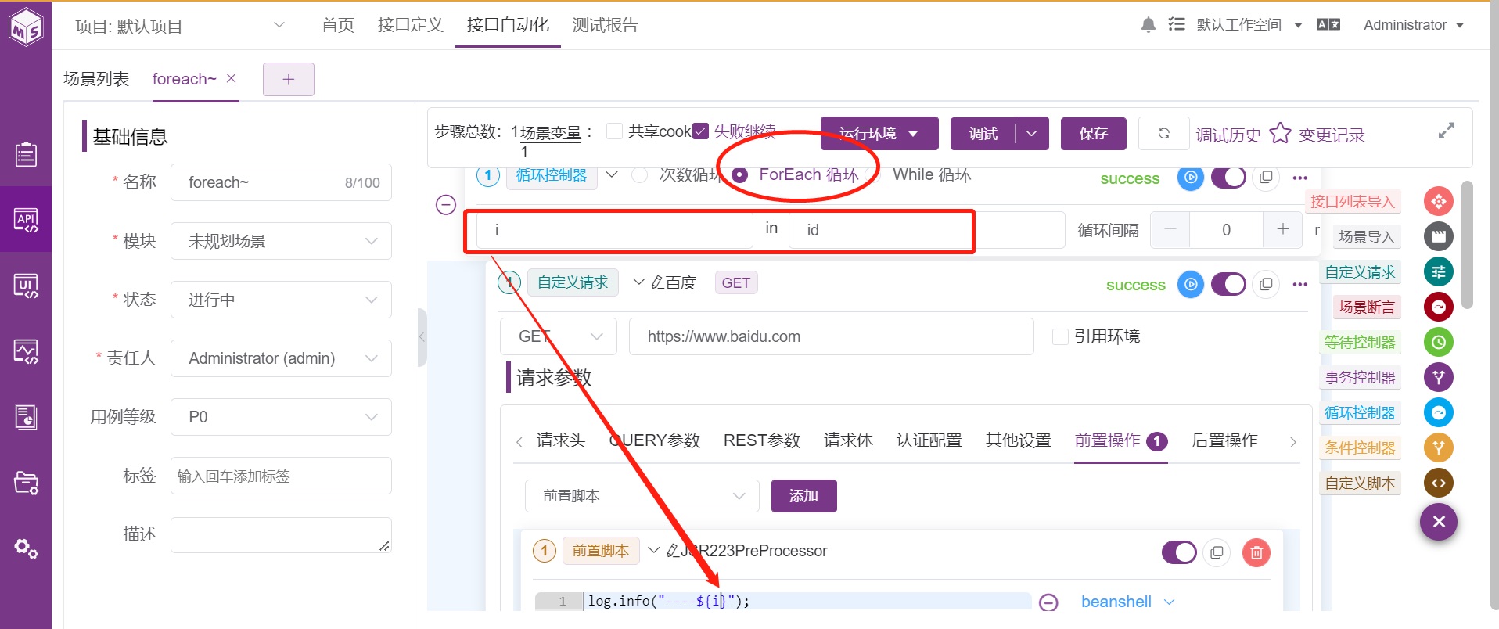Image resolution: width=1499 pixels, height=629 pixels.
Task: Click the star favorite icon
Action: pos(1280,133)
